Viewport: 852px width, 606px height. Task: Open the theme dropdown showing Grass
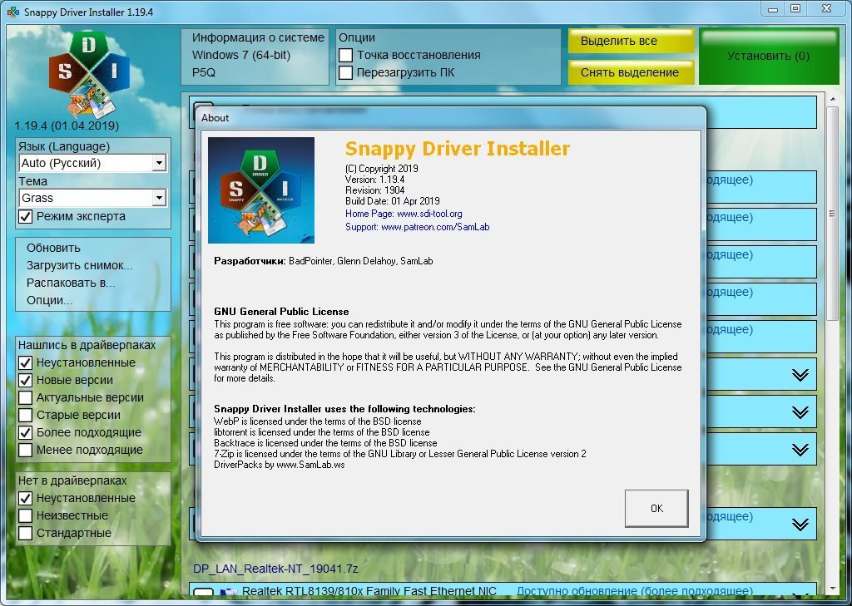coord(159,199)
